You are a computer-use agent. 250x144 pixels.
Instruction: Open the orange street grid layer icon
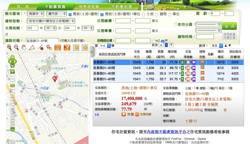pyautogui.click(x=58, y=47)
